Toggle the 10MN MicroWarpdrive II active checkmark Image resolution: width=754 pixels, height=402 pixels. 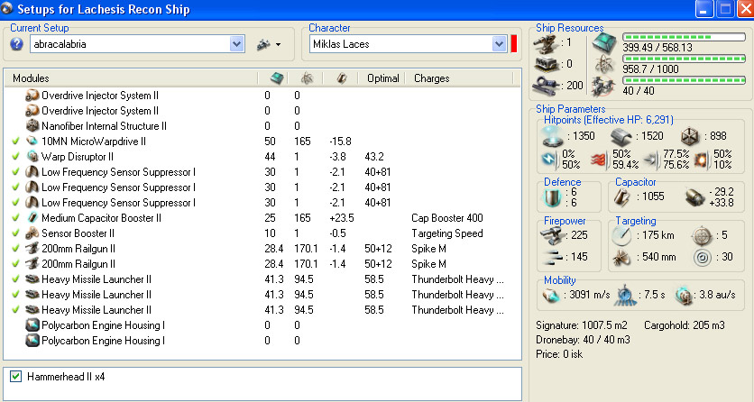click(15, 142)
